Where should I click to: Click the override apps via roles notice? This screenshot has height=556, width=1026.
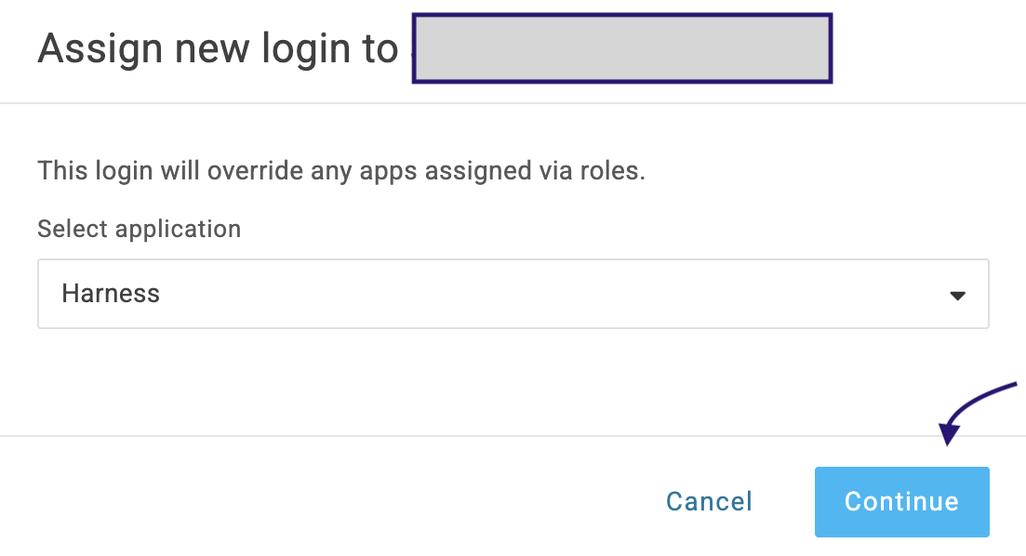click(340, 172)
